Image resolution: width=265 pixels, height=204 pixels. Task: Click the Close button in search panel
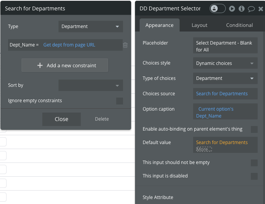62,119
